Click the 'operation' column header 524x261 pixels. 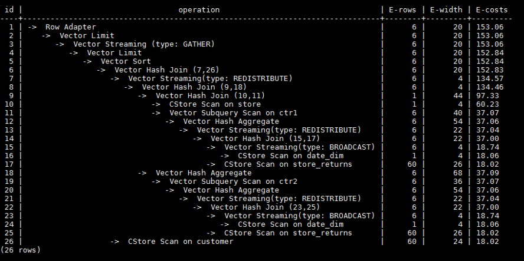point(199,10)
